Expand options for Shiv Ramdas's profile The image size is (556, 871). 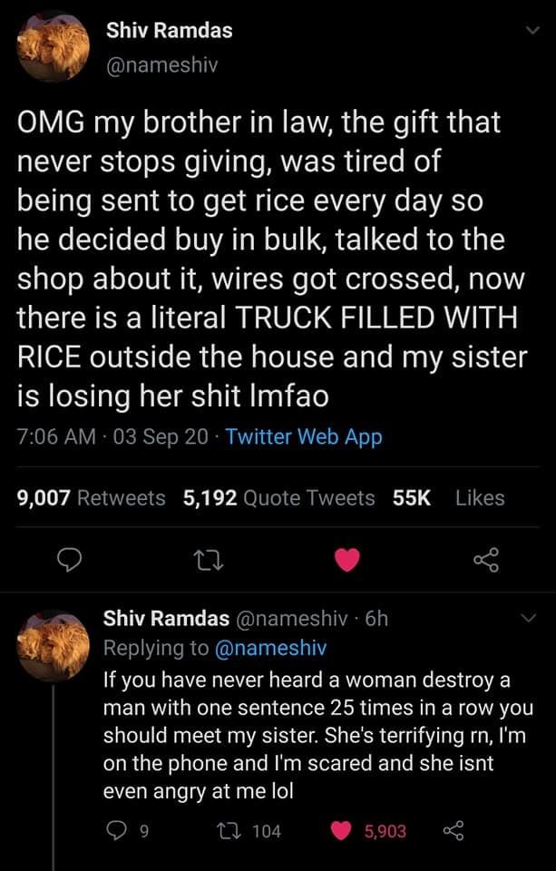(533, 28)
